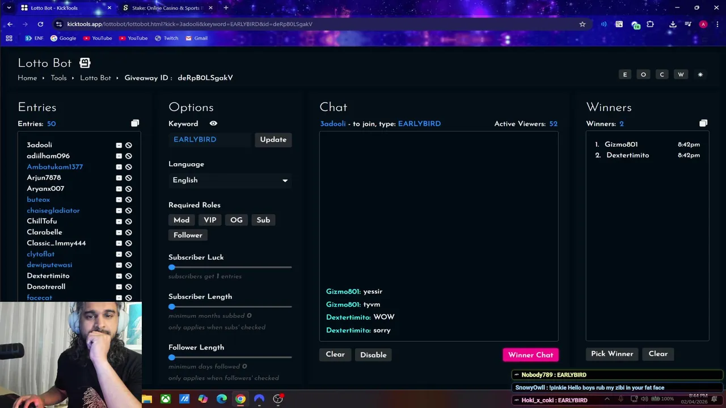Open the tab search dropdown in Chrome
Screen dimensions: 726x408
point(9,8)
